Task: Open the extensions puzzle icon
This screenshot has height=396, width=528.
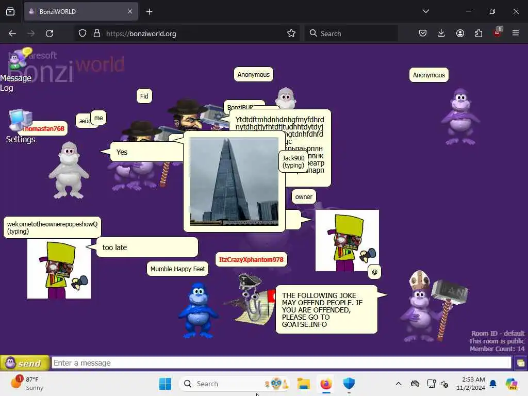Action: (478, 34)
